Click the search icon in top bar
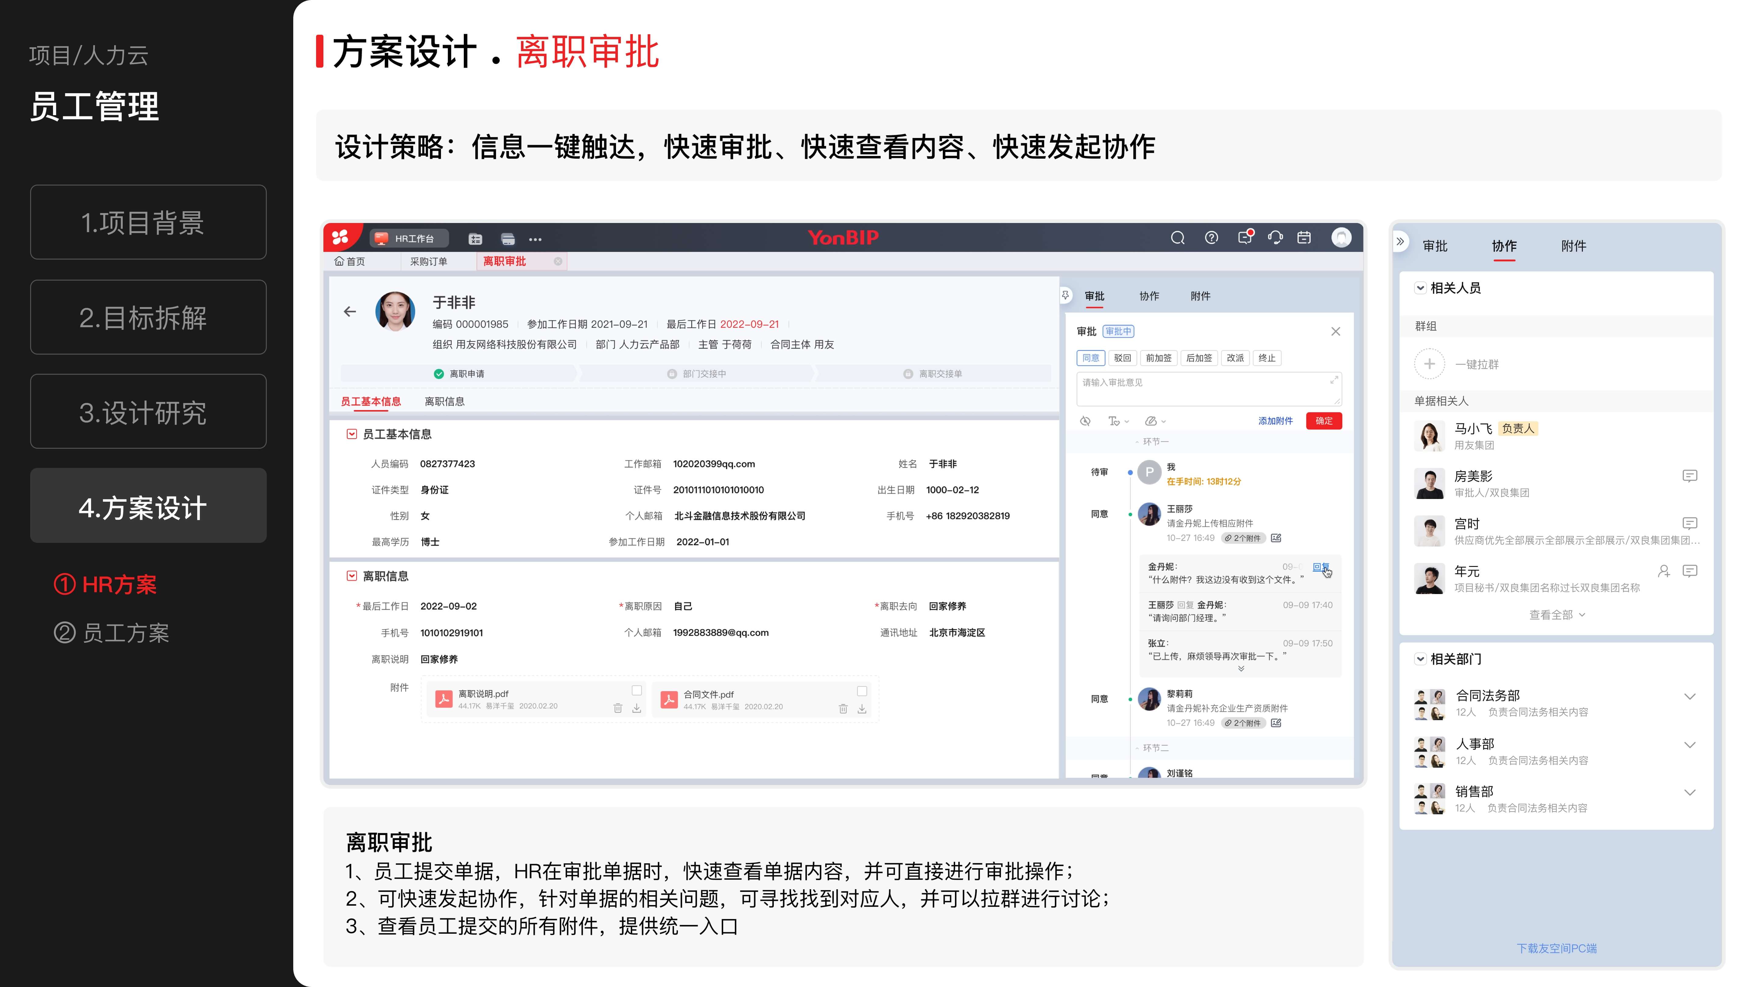 pyautogui.click(x=1177, y=238)
